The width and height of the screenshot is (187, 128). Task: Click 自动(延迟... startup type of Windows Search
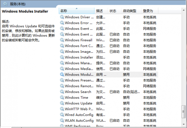[131, 92]
